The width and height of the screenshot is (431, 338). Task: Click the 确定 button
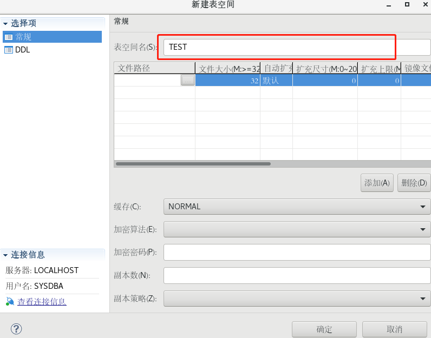[324, 329]
